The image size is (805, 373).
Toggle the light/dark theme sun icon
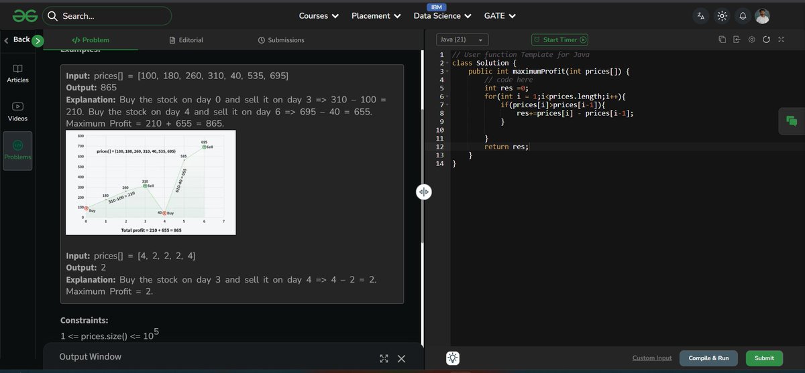pyautogui.click(x=722, y=15)
